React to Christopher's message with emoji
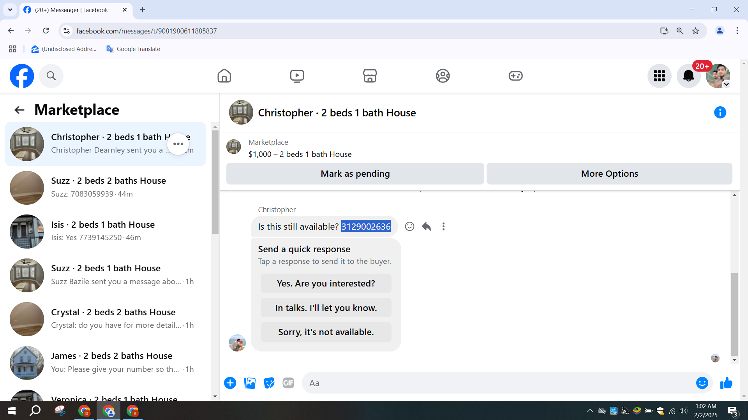This screenshot has height=420, width=748. coord(409,226)
